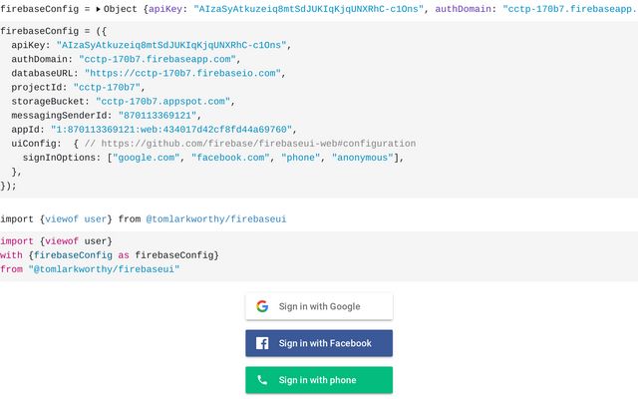Image resolution: width=638 pixels, height=399 pixels.
Task: Click the projectId value "cctp-170b7"
Action: point(107,88)
